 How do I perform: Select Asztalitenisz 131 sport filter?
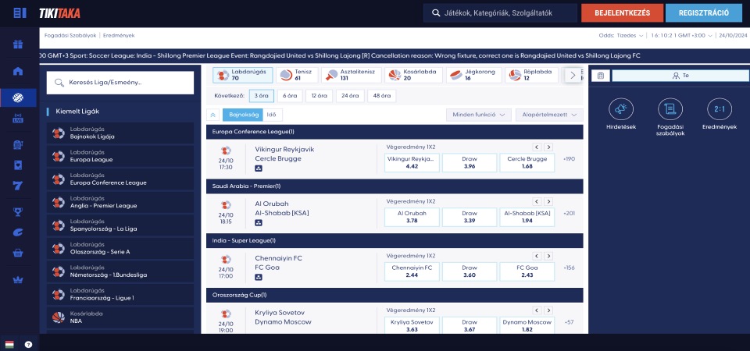352,75
